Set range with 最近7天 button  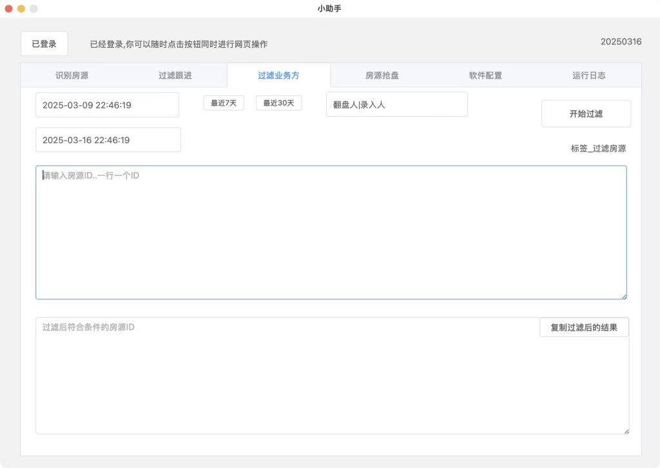pos(224,103)
